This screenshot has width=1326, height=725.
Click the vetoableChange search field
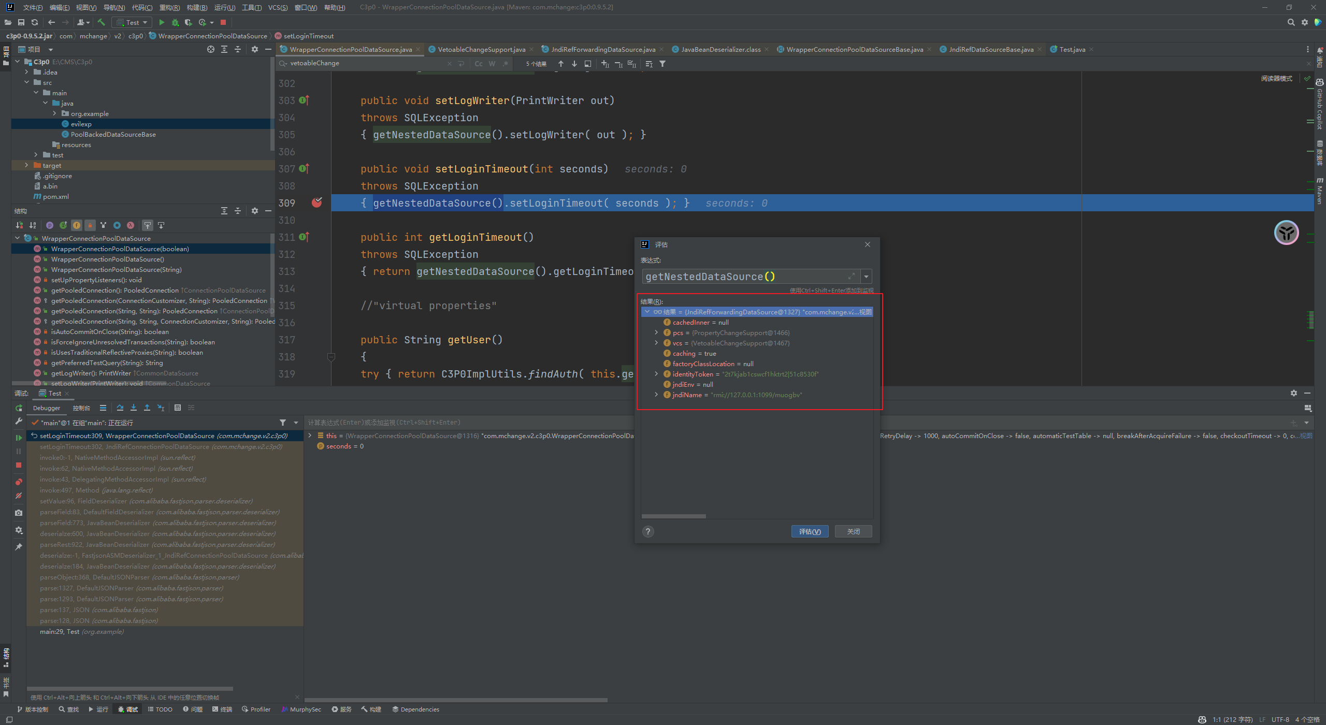pyautogui.click(x=367, y=63)
